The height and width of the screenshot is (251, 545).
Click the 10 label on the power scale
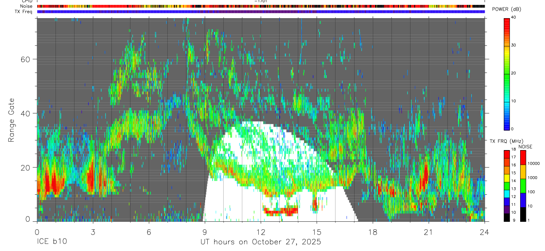coord(513,101)
